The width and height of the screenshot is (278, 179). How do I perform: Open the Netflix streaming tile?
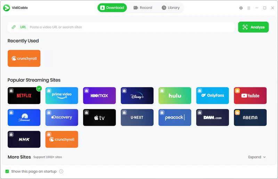click(x=24, y=95)
